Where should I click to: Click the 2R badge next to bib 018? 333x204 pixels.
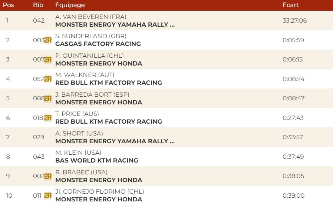click(48, 118)
